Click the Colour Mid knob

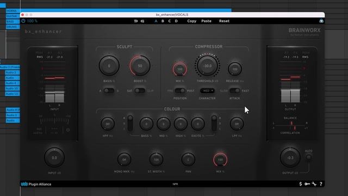(x=164, y=124)
